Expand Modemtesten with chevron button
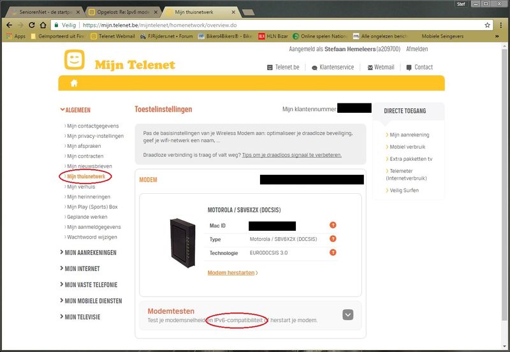 click(347, 314)
